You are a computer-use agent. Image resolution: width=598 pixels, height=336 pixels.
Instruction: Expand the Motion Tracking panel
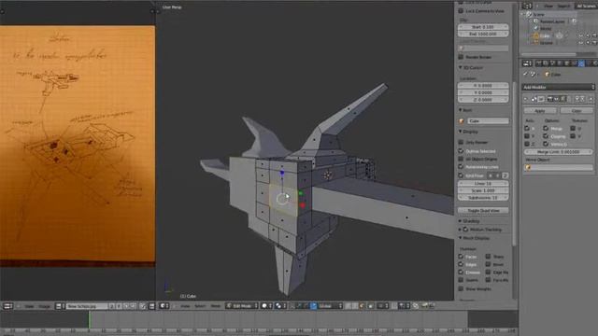coord(460,230)
